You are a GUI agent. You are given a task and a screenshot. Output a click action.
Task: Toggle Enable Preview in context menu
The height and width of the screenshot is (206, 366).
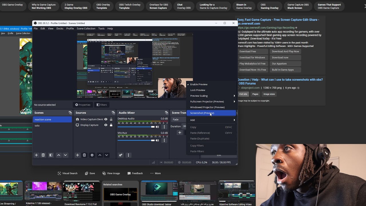click(x=211, y=84)
